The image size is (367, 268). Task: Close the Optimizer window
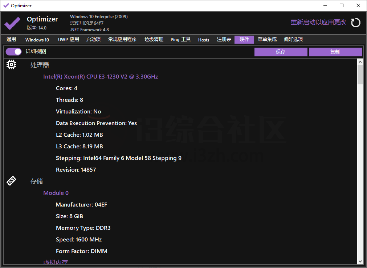pyautogui.click(x=358, y=5)
